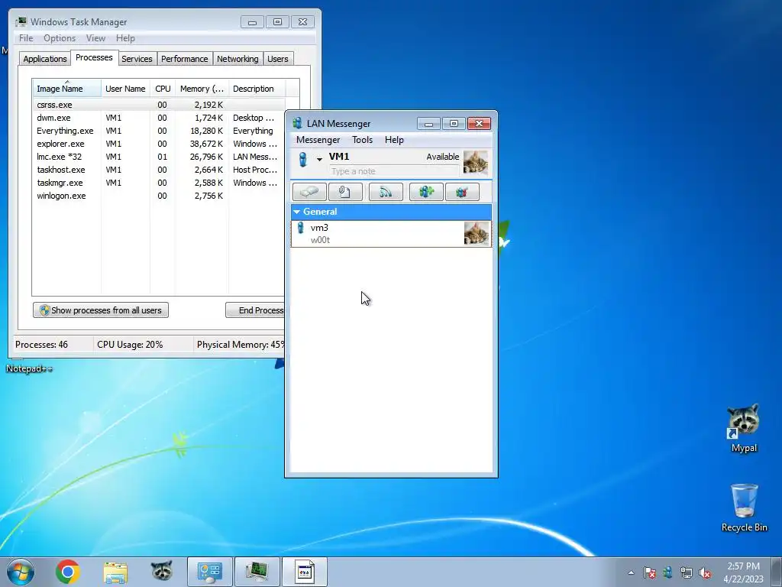
Task: Switch to the Users tab
Action: pos(277,59)
